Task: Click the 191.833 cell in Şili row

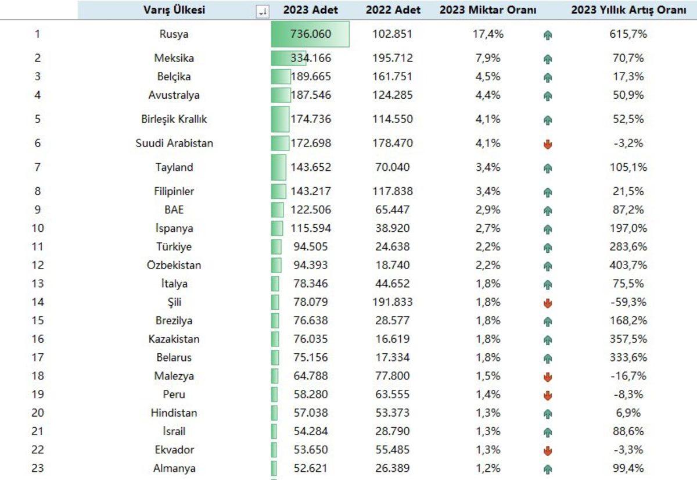Action: click(393, 302)
